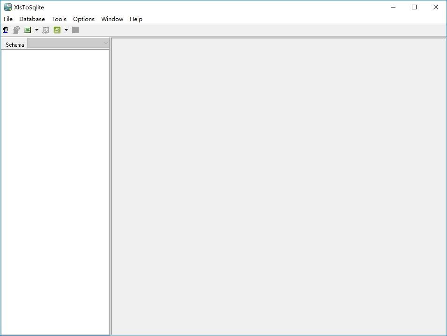Open the Tools menu
Image resolution: width=447 pixels, height=336 pixels.
[x=59, y=19]
